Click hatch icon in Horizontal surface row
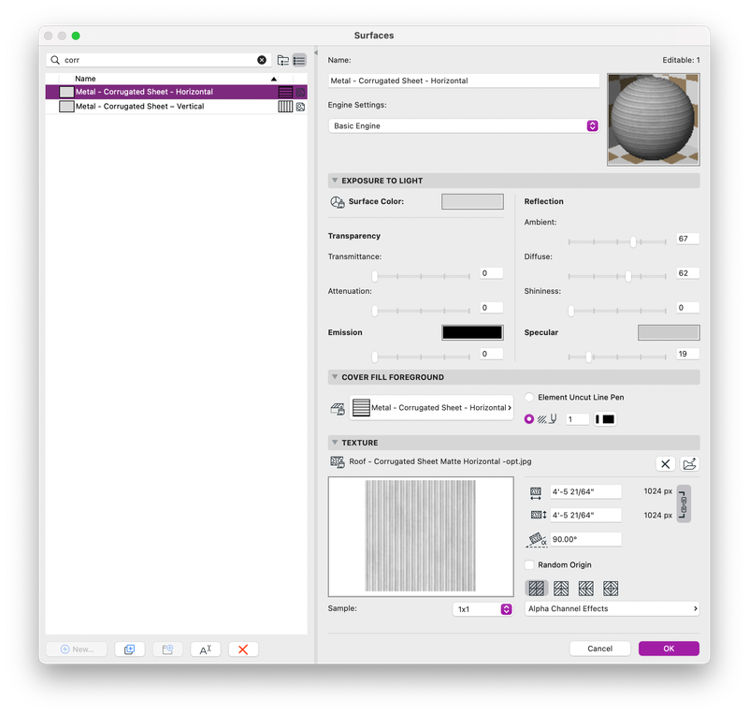Image resolution: width=749 pixels, height=715 pixels. 285,92
